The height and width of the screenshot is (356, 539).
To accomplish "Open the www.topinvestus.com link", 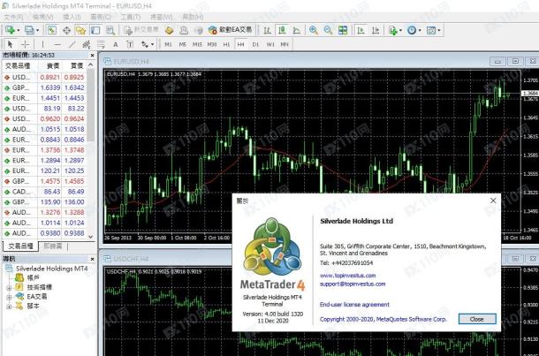I will click(347, 276).
